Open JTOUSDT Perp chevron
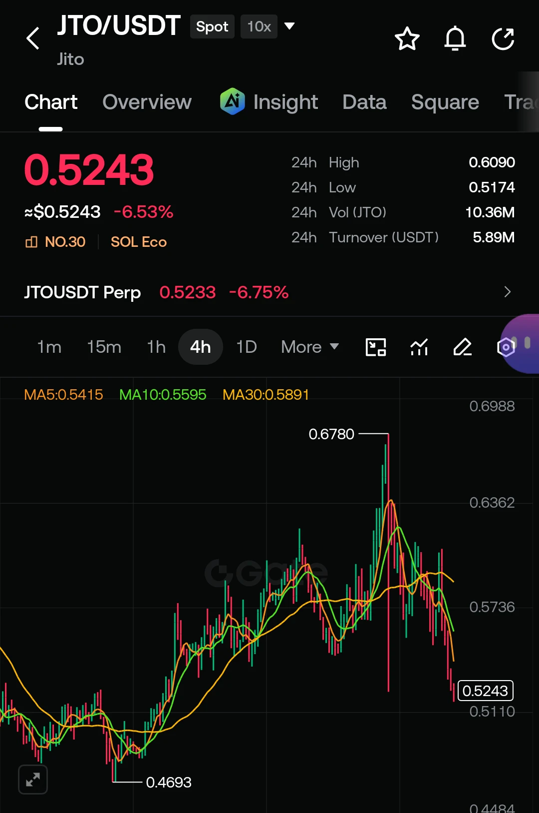 coord(507,292)
